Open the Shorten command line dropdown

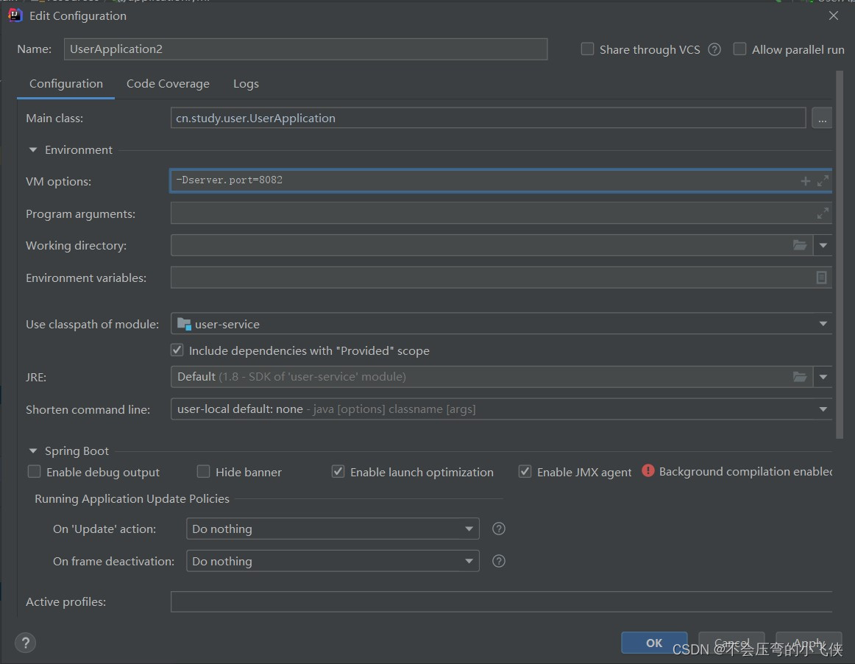point(823,409)
